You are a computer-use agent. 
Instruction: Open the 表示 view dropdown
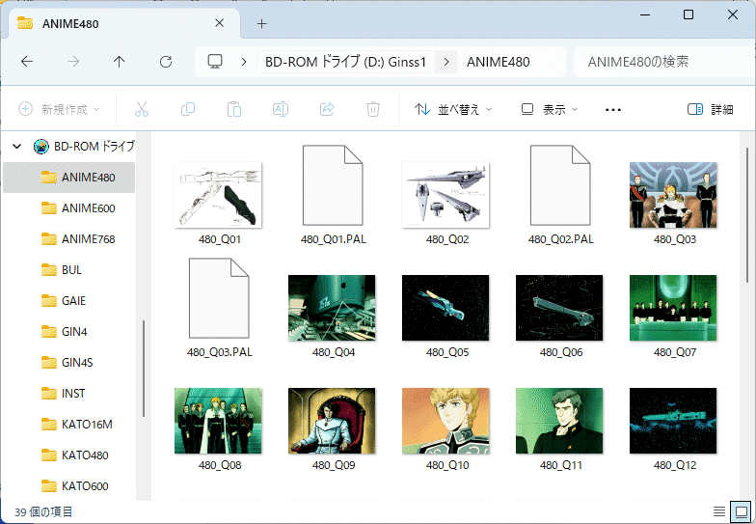pos(550,110)
